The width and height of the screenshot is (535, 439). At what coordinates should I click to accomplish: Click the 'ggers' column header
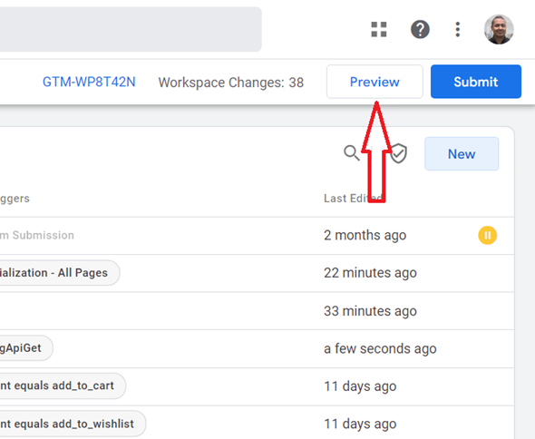(15, 199)
